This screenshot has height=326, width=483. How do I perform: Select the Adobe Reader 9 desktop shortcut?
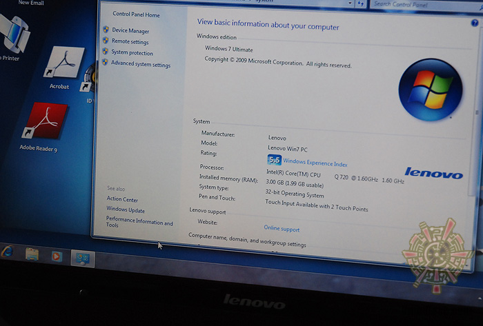pos(43,127)
